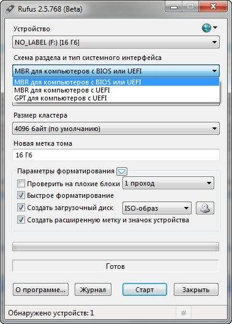Click the ISO image disc browse icon
This screenshot has height=324, width=232.
pyautogui.click(x=204, y=208)
